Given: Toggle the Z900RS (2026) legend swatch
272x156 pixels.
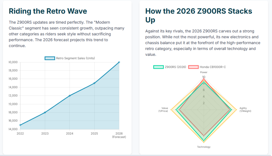Looking at the screenshot, I should tap(158, 67).
